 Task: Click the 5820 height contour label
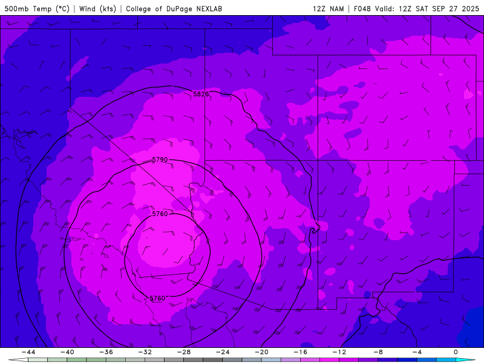pos(201,94)
